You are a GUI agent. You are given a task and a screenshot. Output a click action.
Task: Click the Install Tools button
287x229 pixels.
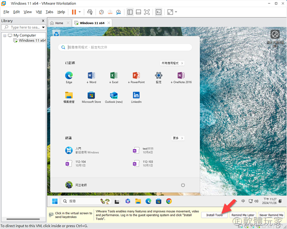pos(214,215)
